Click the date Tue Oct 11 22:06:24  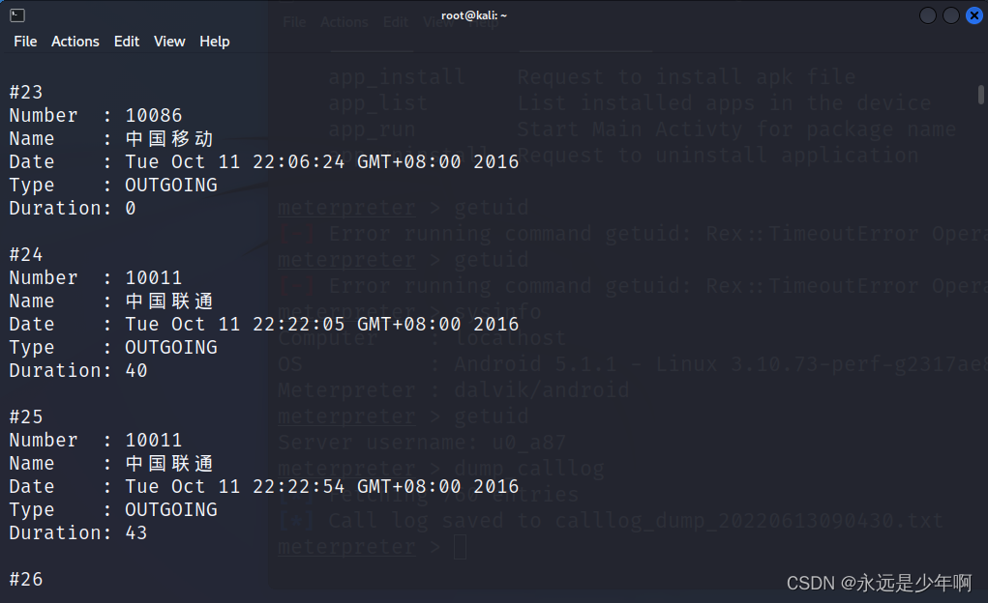click(235, 161)
